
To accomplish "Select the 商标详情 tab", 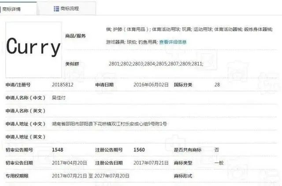I will coord(14,8).
